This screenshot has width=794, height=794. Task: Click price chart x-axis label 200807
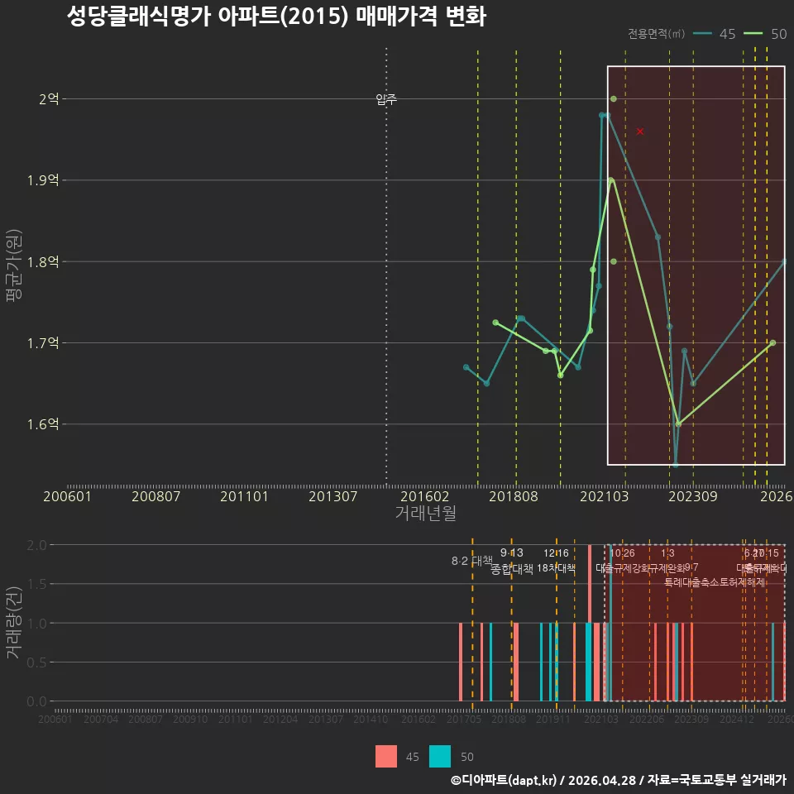pyautogui.click(x=156, y=496)
